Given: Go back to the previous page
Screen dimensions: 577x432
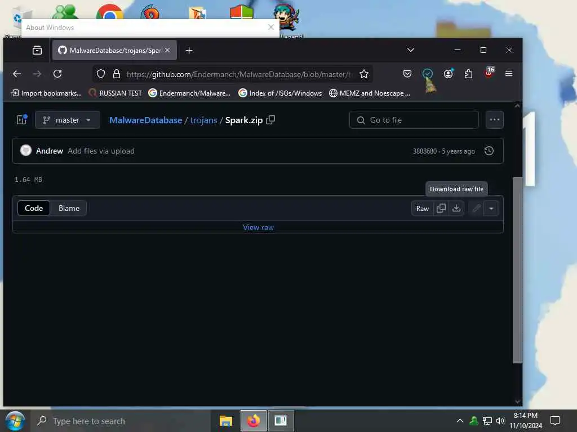Looking at the screenshot, I should tap(17, 74).
